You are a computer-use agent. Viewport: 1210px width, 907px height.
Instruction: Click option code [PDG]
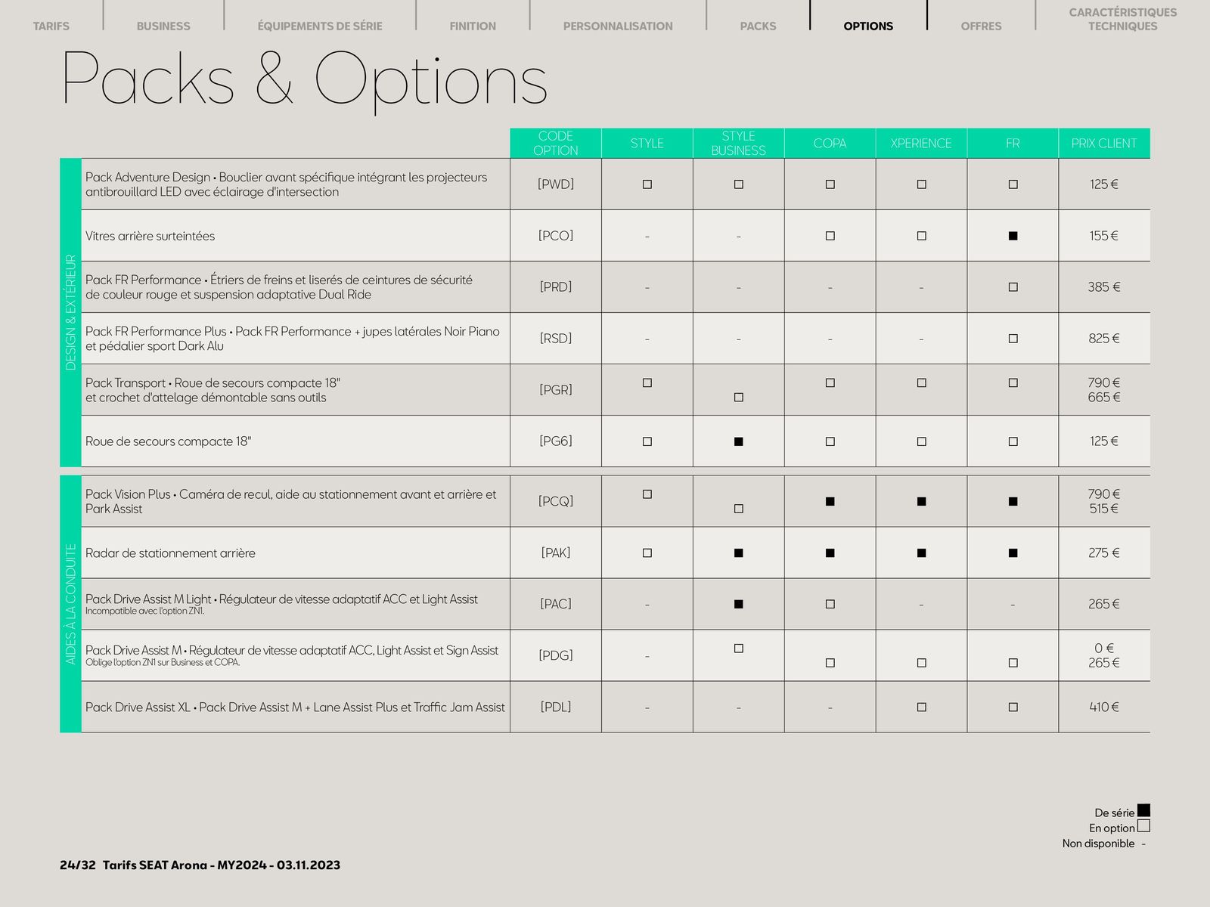tap(556, 655)
